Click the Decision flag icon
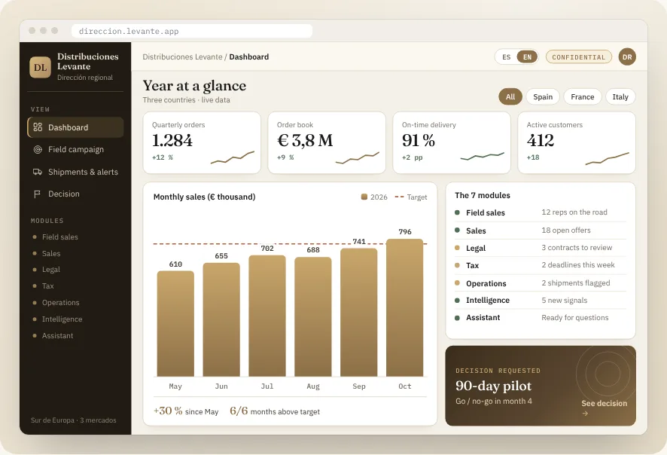The height and width of the screenshot is (455, 667). 38,194
